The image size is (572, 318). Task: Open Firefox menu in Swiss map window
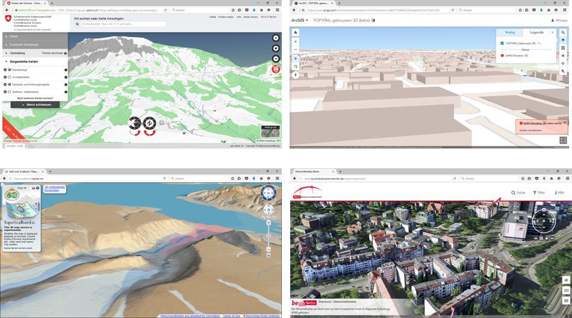(277, 10)
